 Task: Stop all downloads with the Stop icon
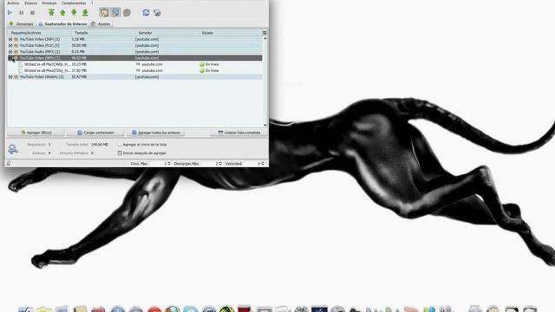point(33,13)
